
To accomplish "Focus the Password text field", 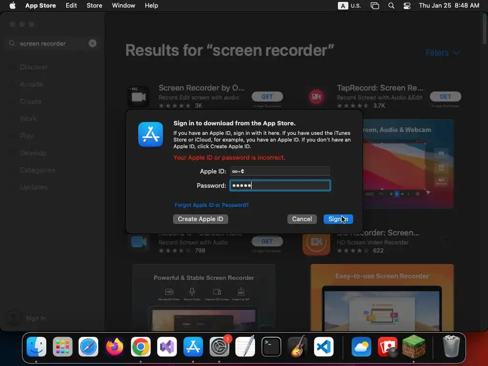I will point(280,185).
